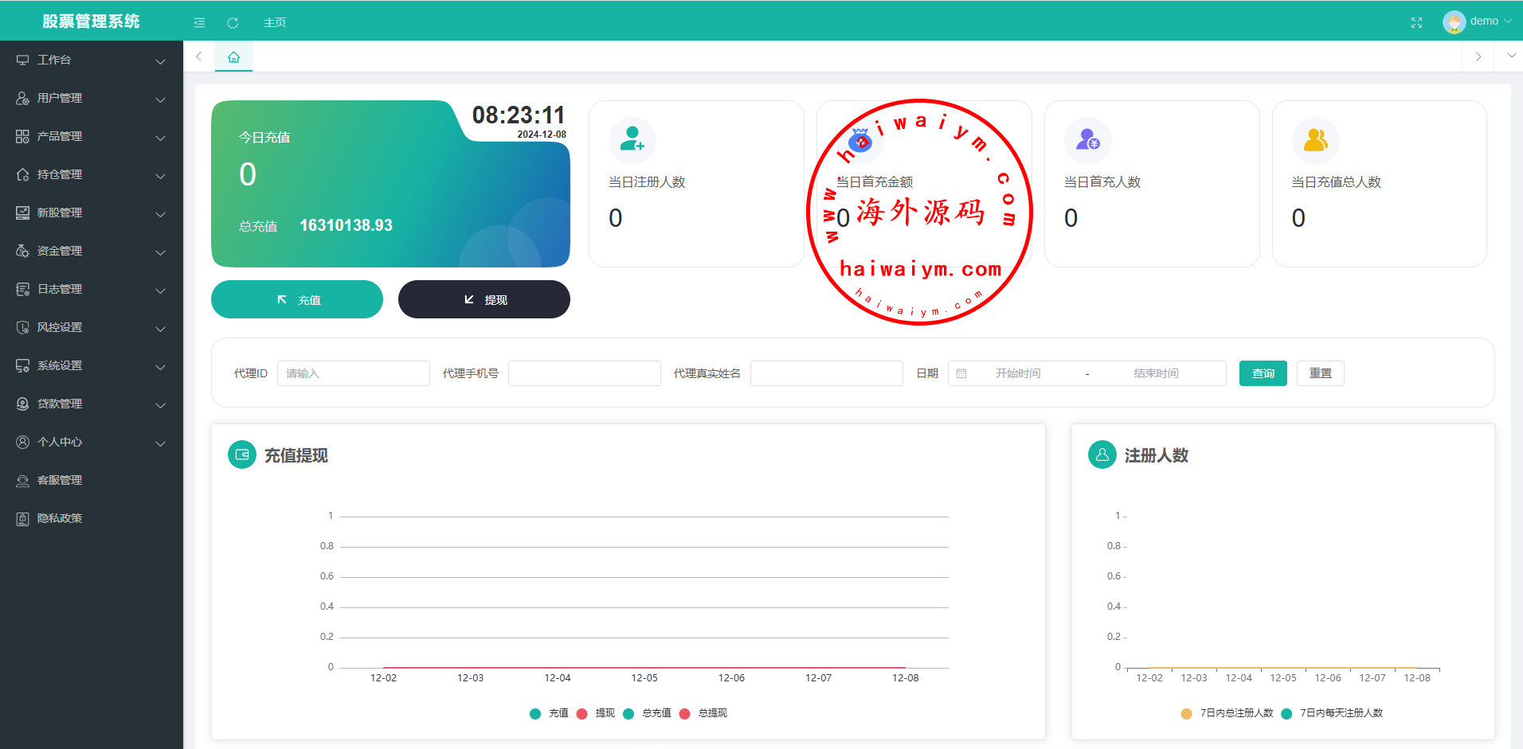This screenshot has height=749, width=1523.
Task: Click the 开始时间 date field
Action: tap(1017, 373)
